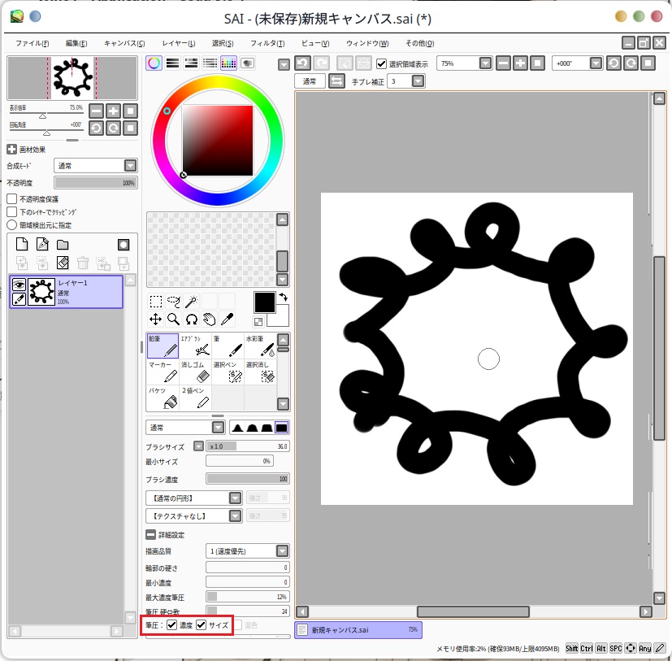The width and height of the screenshot is (672, 661).
Task: Uncheck the 筆圧 濃度 checkbox
Action: point(172,625)
